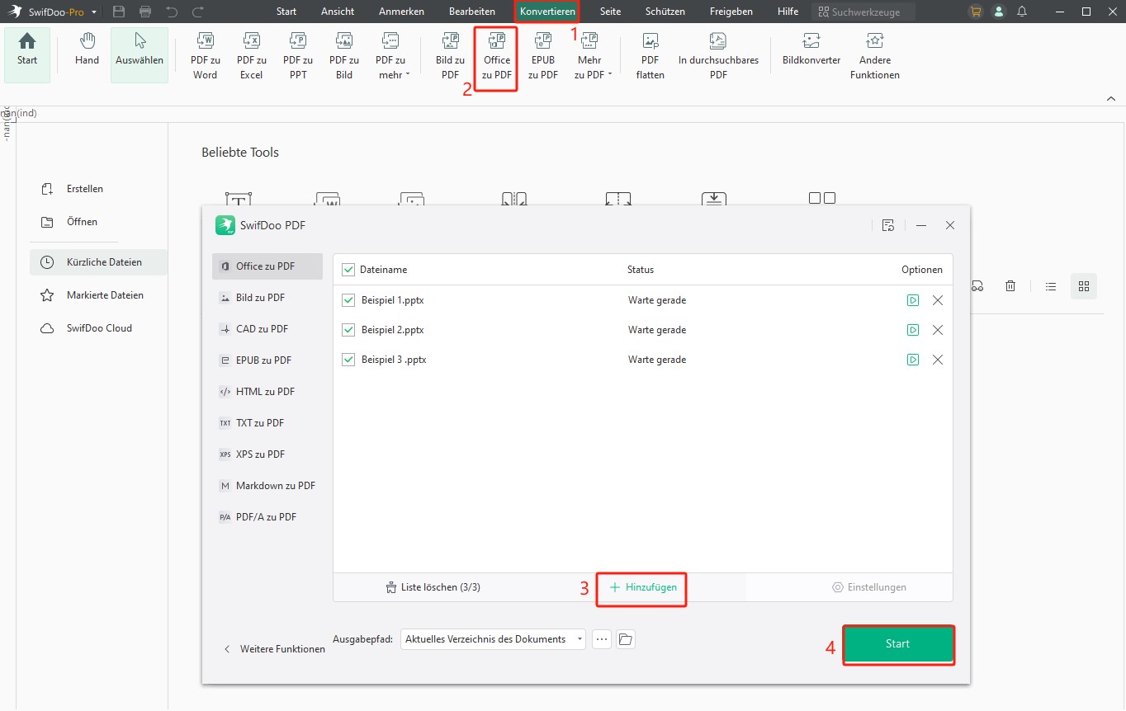The height and width of the screenshot is (711, 1126).
Task: Open In durchsuchbares PDF tool
Action: pos(718,56)
